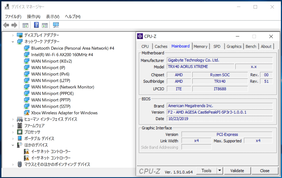Click the ヒューマン インターフェイス デバイス icon
The height and width of the screenshot is (178, 282).
20,119
